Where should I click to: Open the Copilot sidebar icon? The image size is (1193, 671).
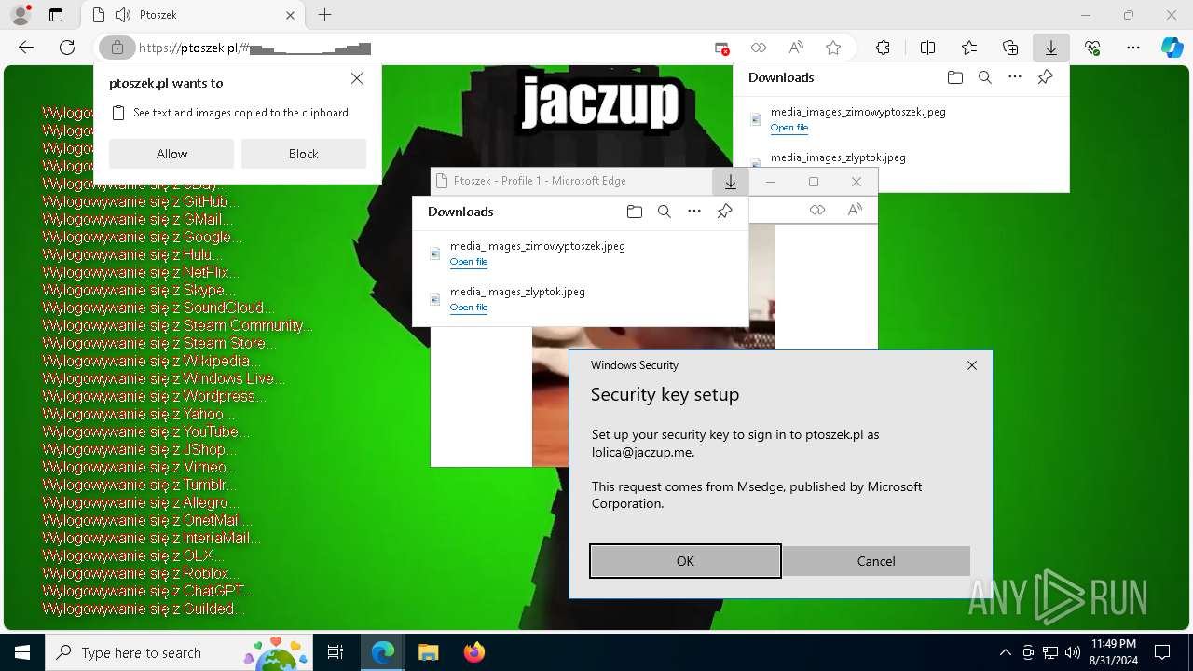point(1172,48)
